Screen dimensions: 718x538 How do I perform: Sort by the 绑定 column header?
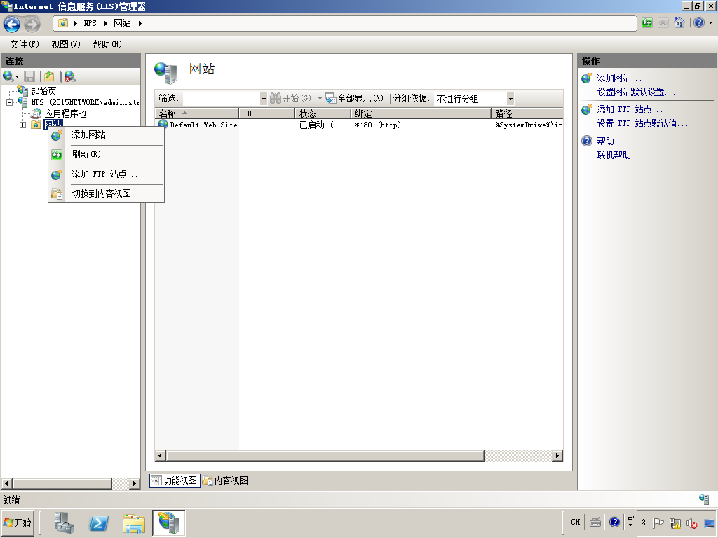tap(421, 113)
